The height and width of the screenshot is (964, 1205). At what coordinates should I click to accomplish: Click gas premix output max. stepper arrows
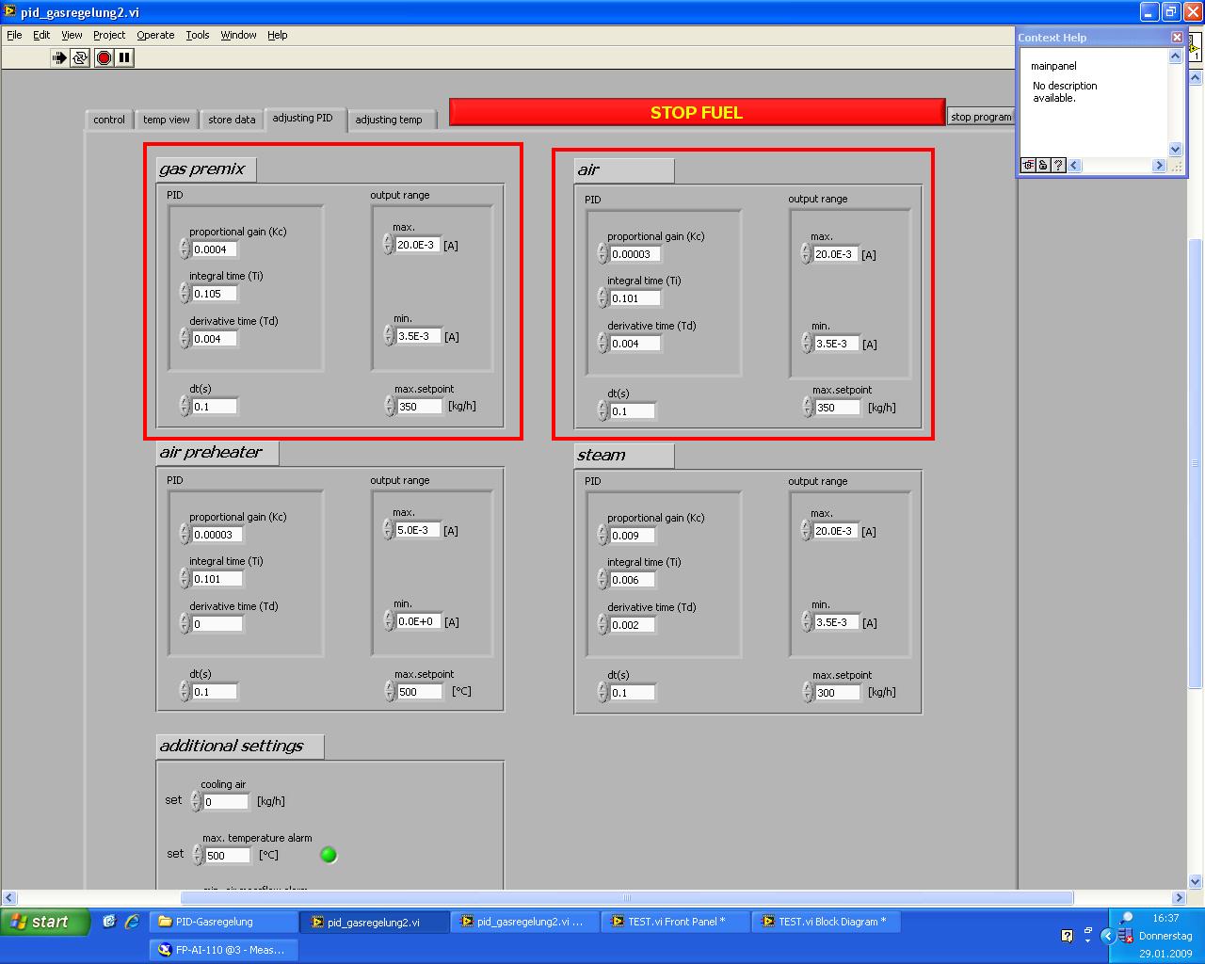click(388, 244)
